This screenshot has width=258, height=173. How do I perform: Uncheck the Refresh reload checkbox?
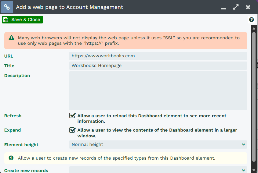coord(72,116)
